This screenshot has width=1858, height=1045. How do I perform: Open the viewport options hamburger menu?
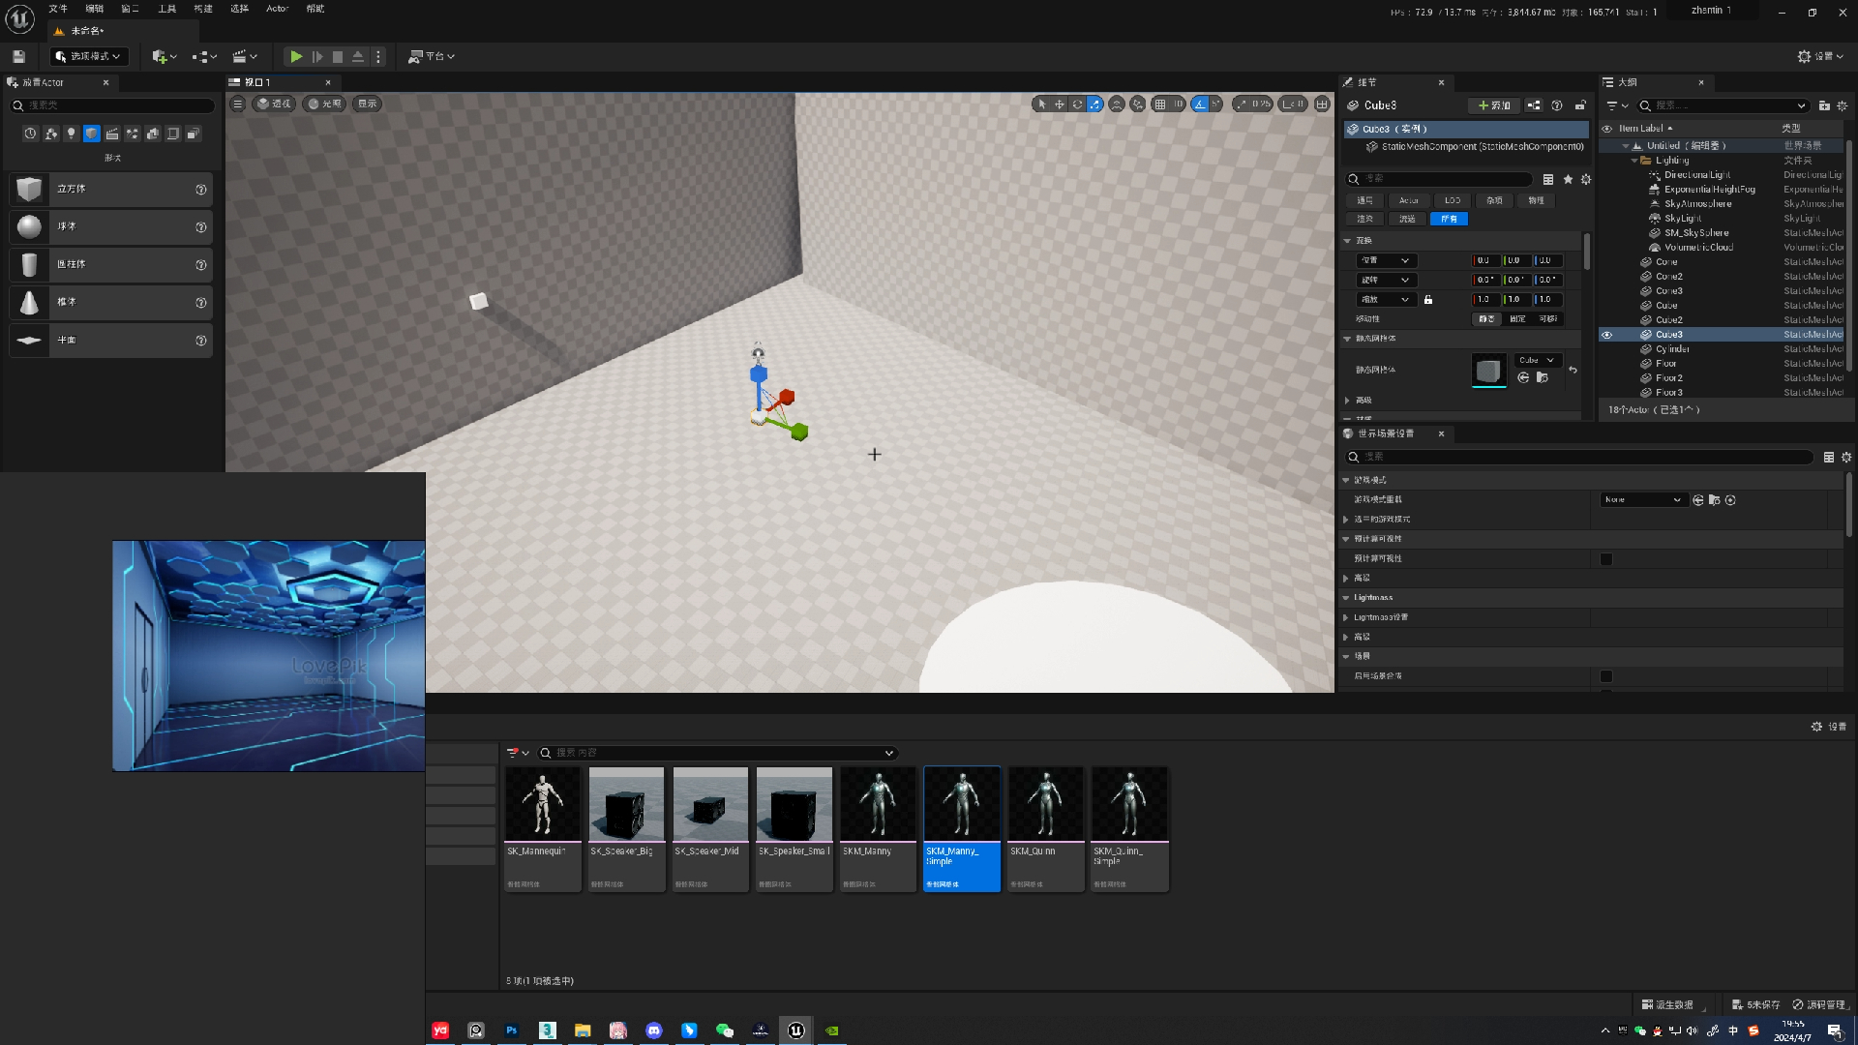click(x=237, y=104)
